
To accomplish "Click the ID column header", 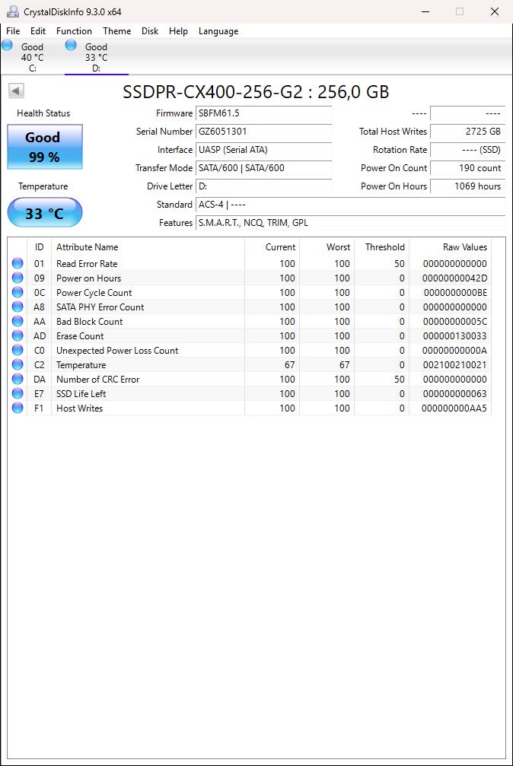I will [x=39, y=247].
